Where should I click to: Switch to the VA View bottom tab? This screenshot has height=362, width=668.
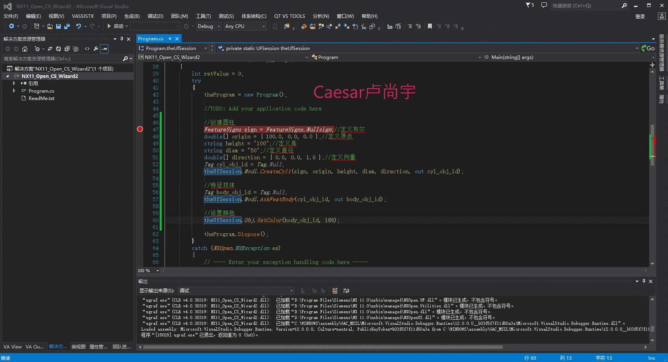(12, 347)
